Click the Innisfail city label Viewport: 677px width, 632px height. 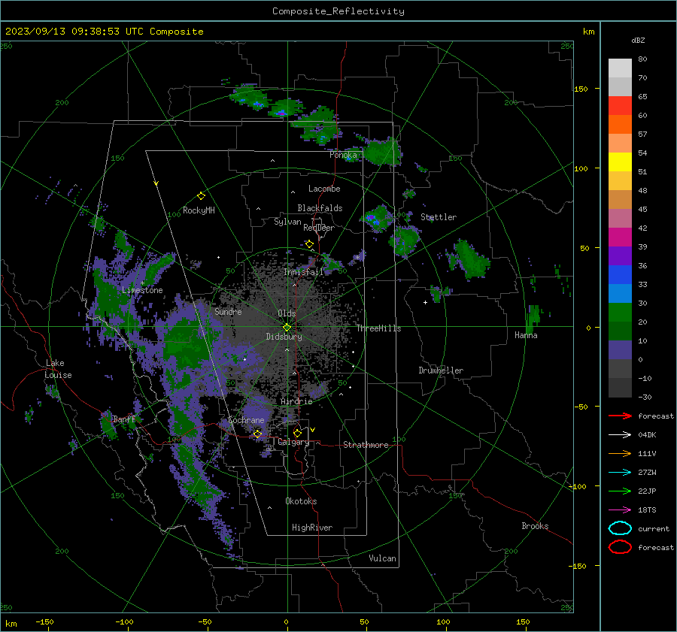tap(303, 272)
